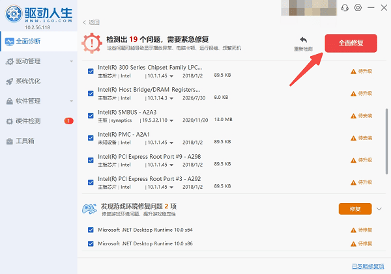391x274 pixels.
Task: Open version dropdown for PMC - A2A1
Action: coord(171,143)
